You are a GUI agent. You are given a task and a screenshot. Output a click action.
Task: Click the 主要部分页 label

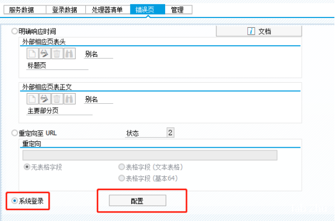43,110
